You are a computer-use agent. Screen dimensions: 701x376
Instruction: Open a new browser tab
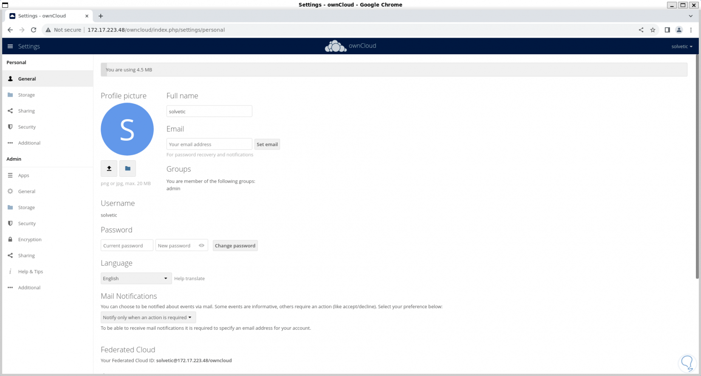[x=101, y=16]
